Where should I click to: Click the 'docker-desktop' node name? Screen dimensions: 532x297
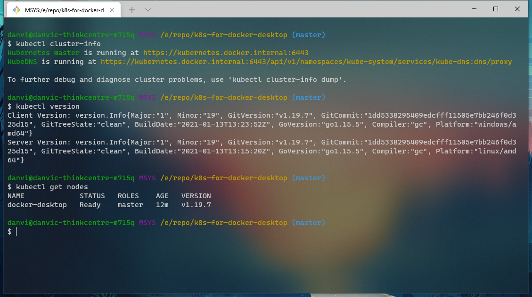(37, 205)
